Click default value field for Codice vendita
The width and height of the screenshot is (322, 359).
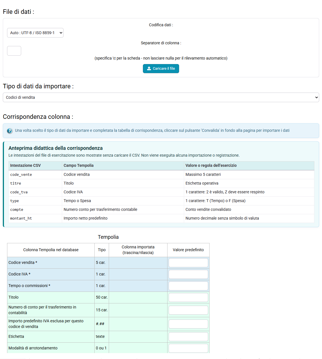[x=188, y=263]
